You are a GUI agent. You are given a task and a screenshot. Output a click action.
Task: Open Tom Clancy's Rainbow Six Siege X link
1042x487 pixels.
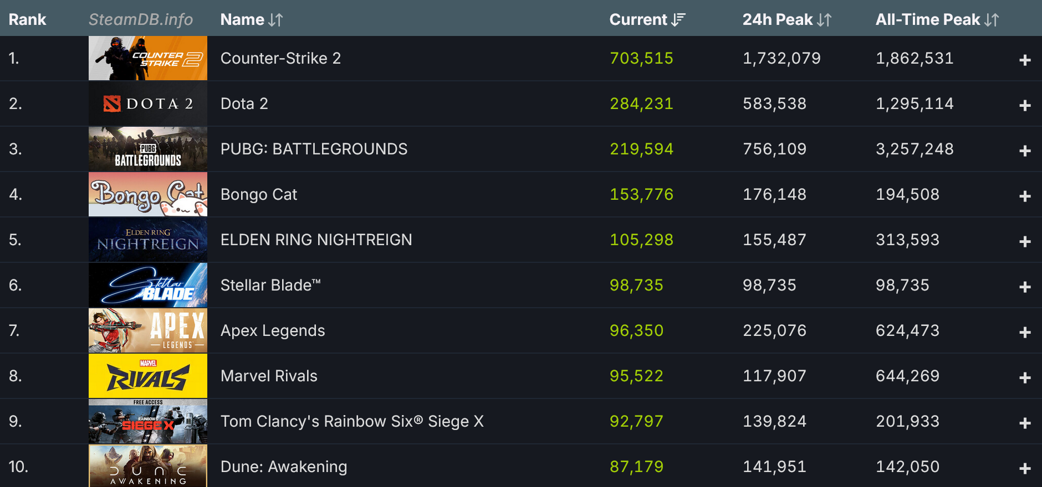(x=352, y=422)
